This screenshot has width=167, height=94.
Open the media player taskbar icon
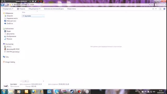pos(19,92)
